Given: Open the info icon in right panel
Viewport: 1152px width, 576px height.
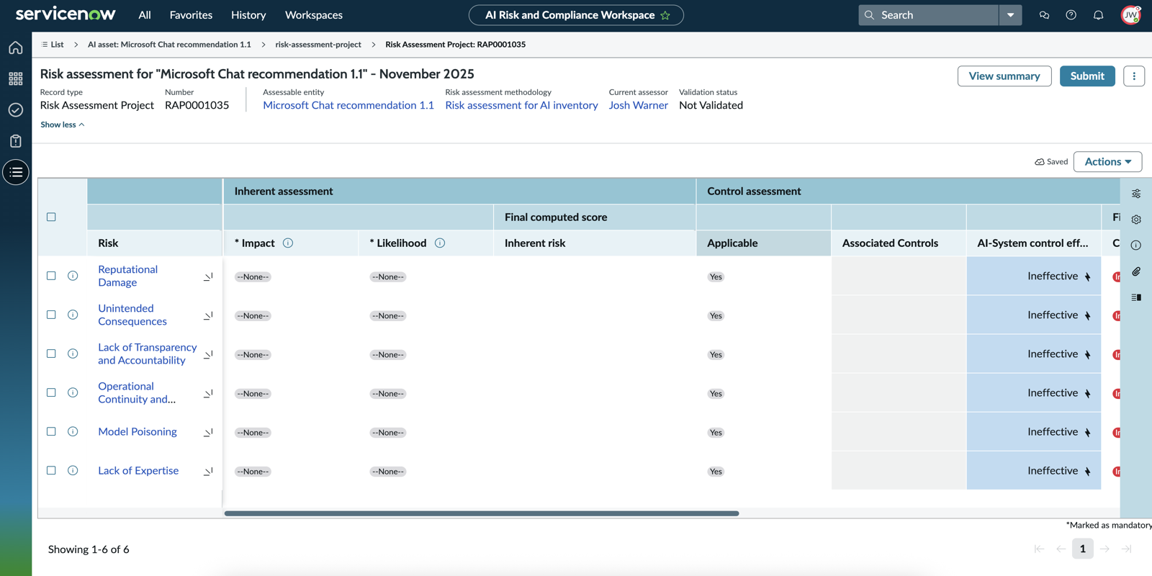Looking at the screenshot, I should point(1136,246).
